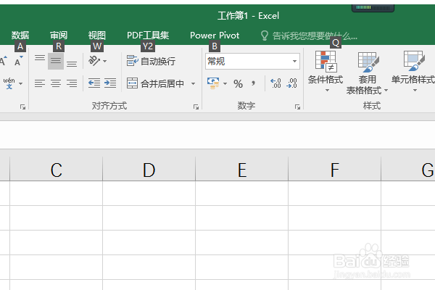Click the Decrease Font Size icon
The height and width of the screenshot is (290, 435).
pos(19,61)
